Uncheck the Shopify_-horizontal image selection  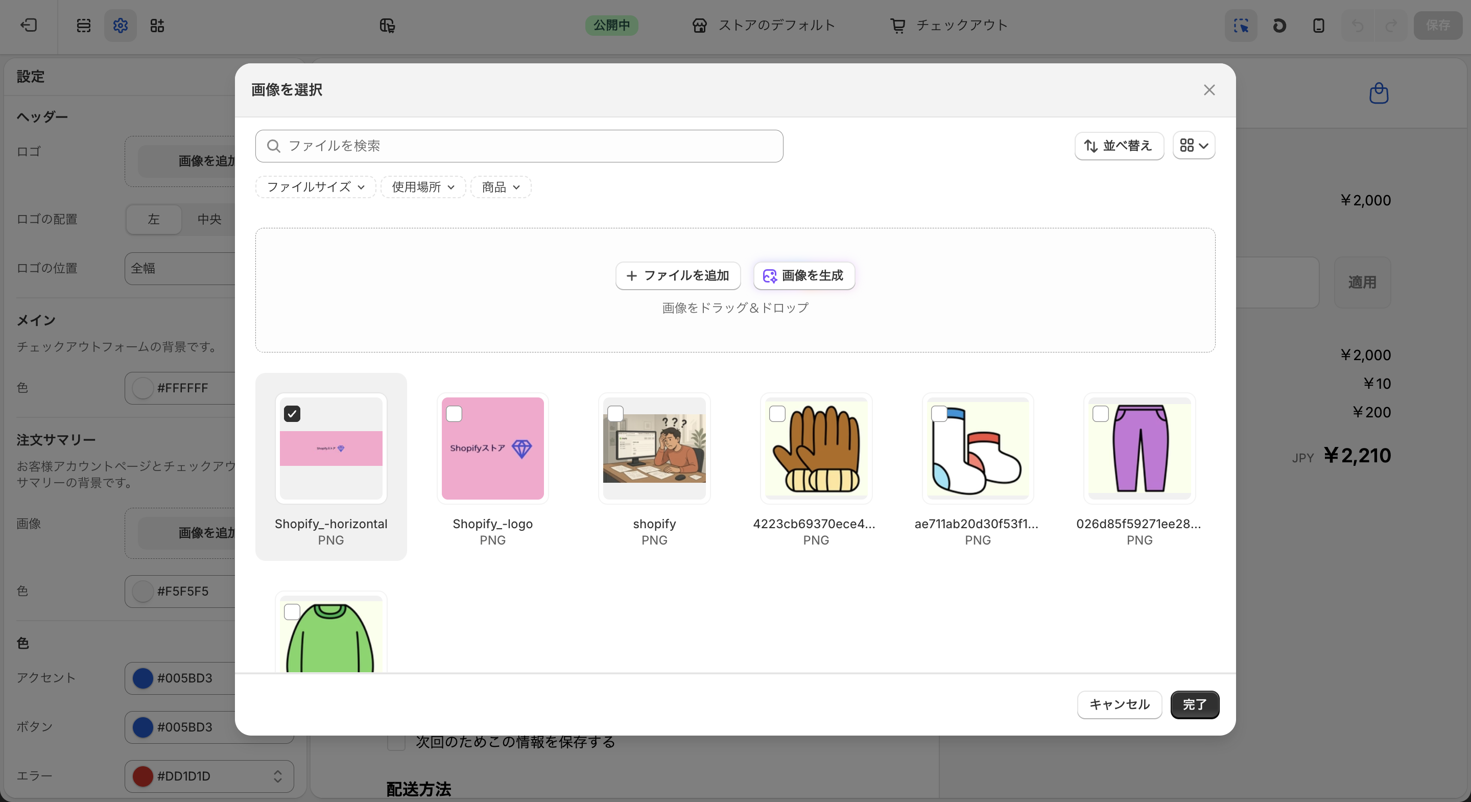point(292,414)
